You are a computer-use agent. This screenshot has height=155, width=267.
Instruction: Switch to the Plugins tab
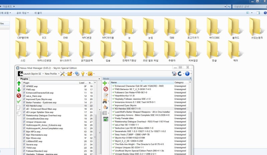click(24, 79)
